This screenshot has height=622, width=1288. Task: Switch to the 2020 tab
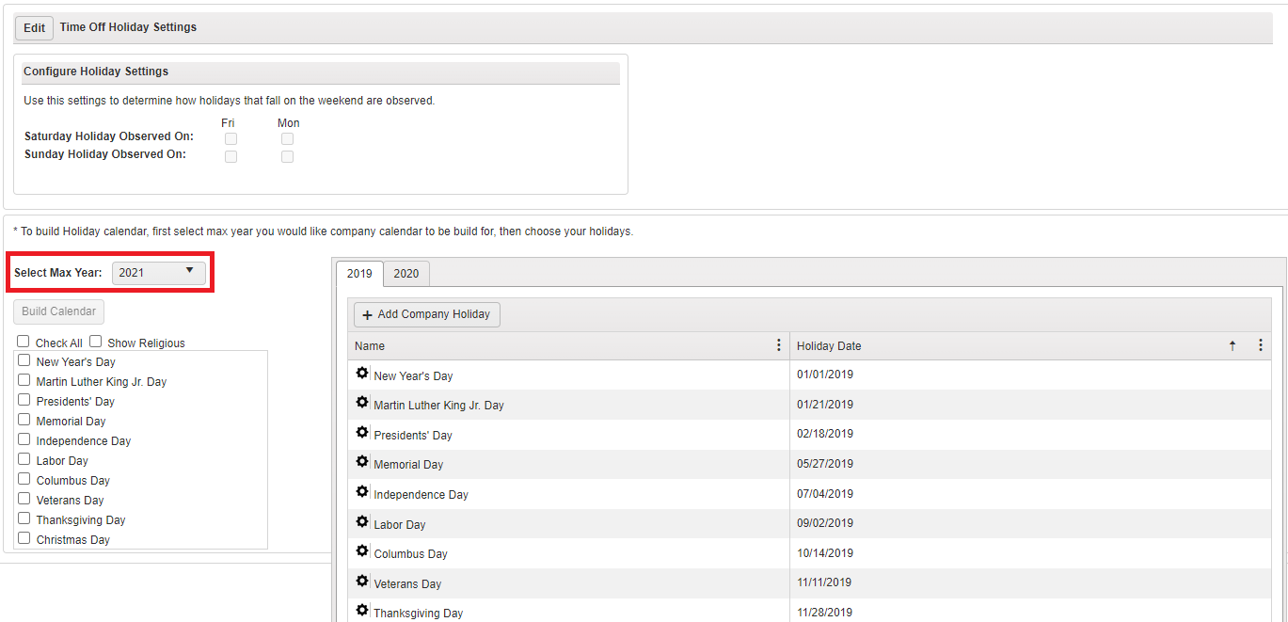(406, 273)
